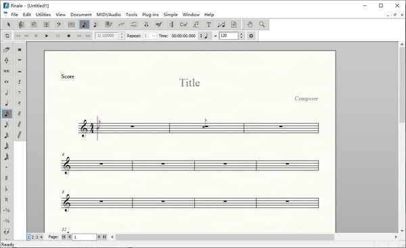Click the Time display format stepper
Screen dimensions: 406x248
tap(201, 36)
